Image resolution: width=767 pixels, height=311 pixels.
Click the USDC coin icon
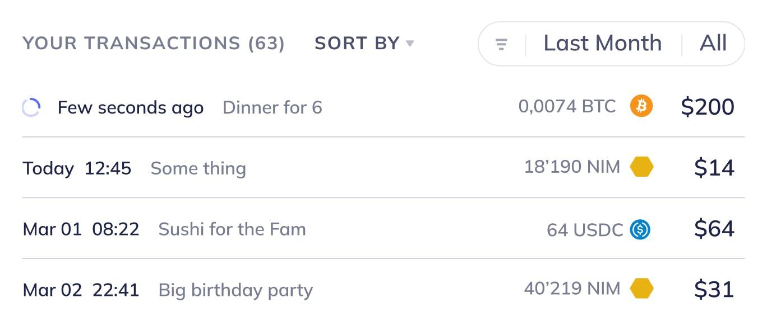tap(640, 229)
